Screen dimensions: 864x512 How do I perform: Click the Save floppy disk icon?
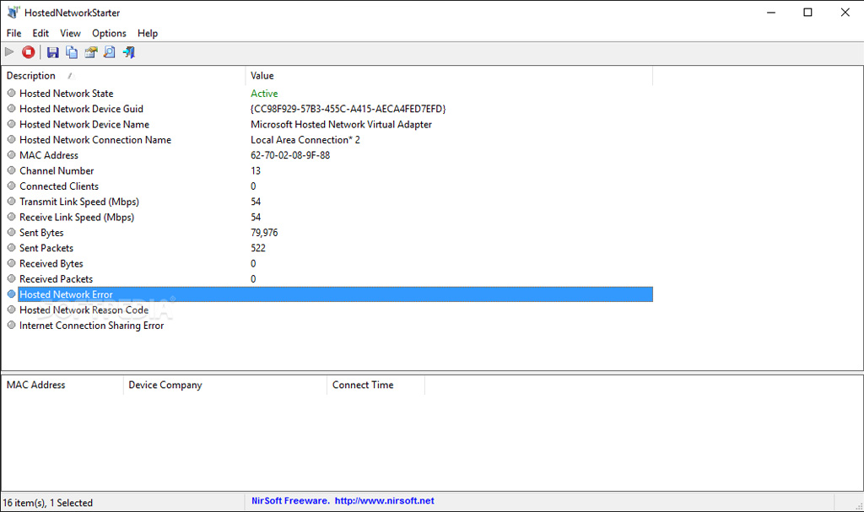[x=52, y=52]
